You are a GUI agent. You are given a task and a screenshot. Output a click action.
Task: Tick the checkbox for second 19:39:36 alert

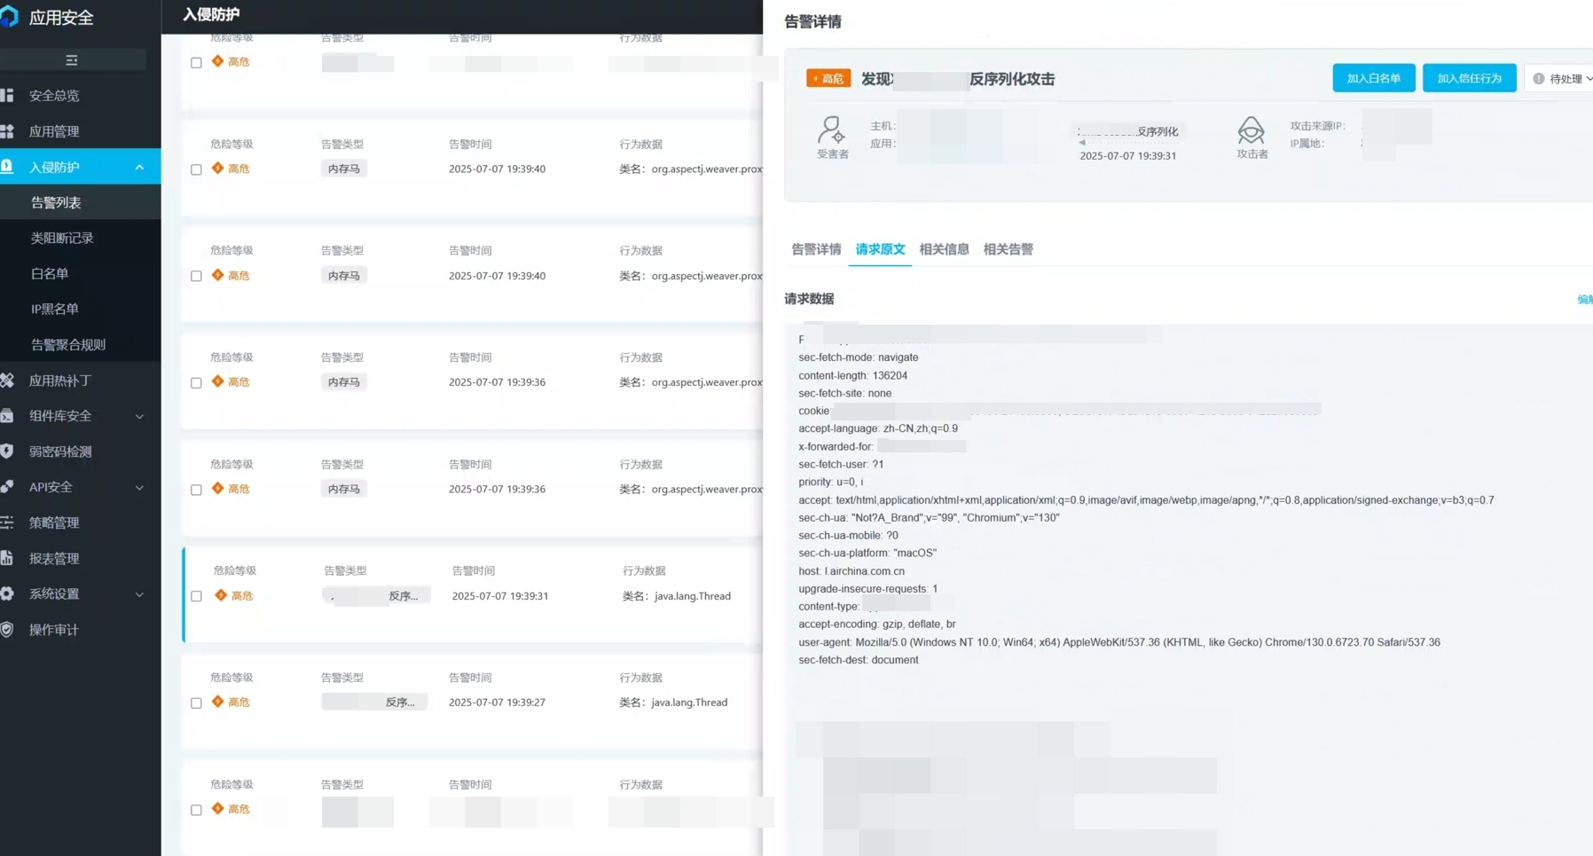196,490
